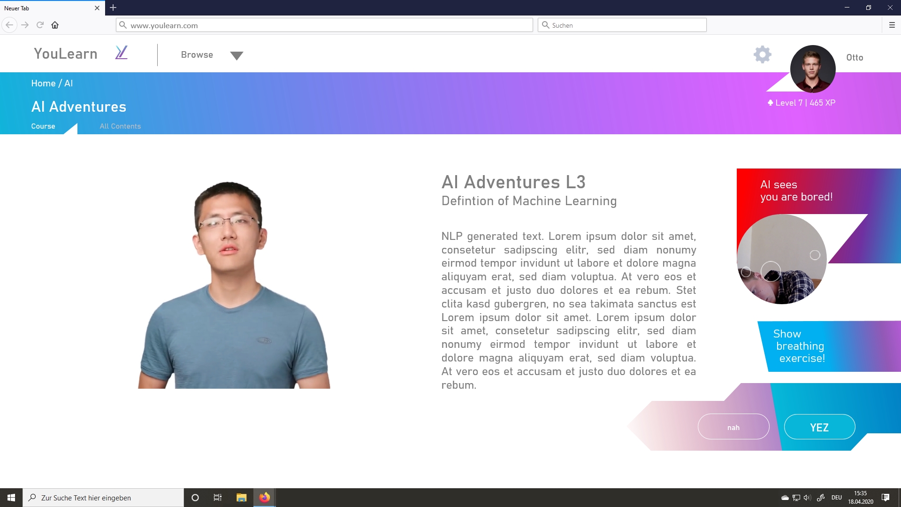
Task: Select the Course tab
Action: click(43, 126)
